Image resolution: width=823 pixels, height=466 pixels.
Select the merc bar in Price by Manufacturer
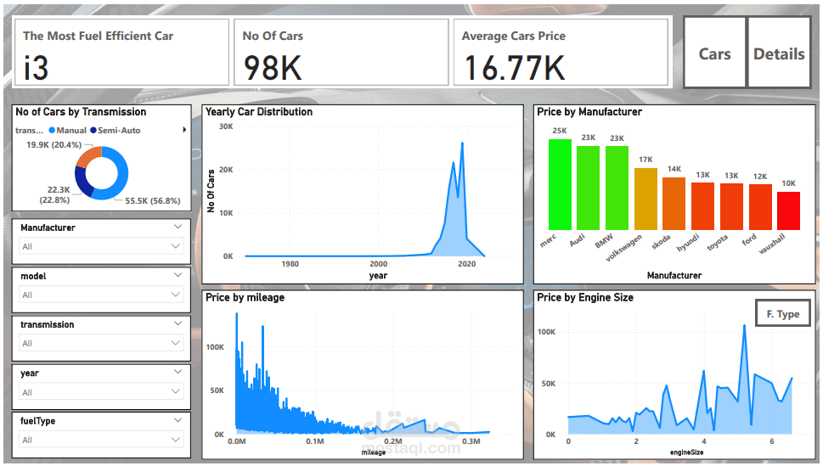coord(560,184)
